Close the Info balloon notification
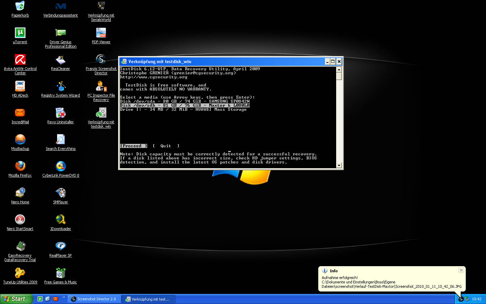Image resolution: width=486 pixels, height=304 pixels. [x=461, y=270]
